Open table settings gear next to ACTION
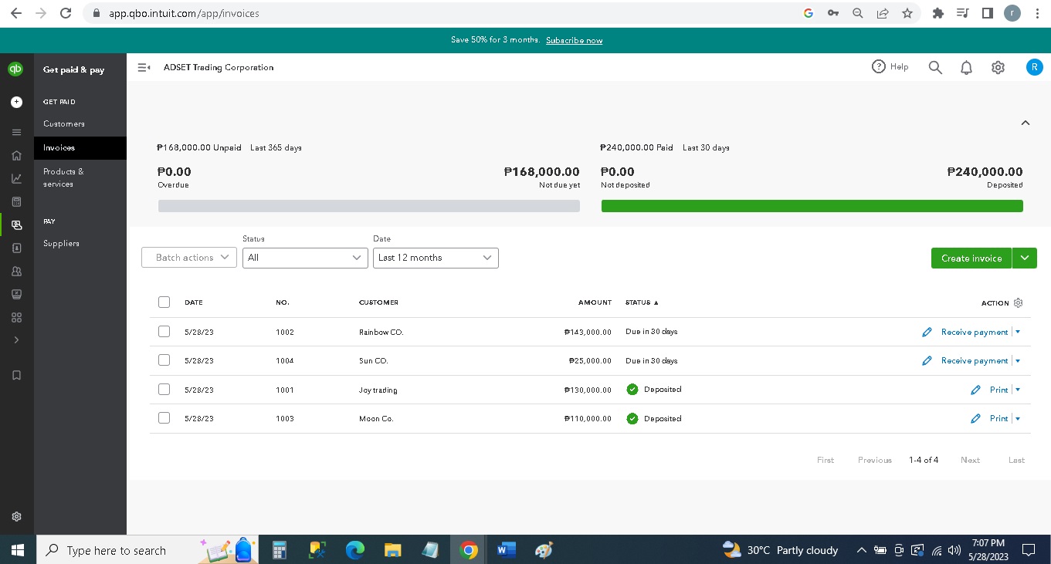This screenshot has height=564, width=1051. click(1018, 302)
